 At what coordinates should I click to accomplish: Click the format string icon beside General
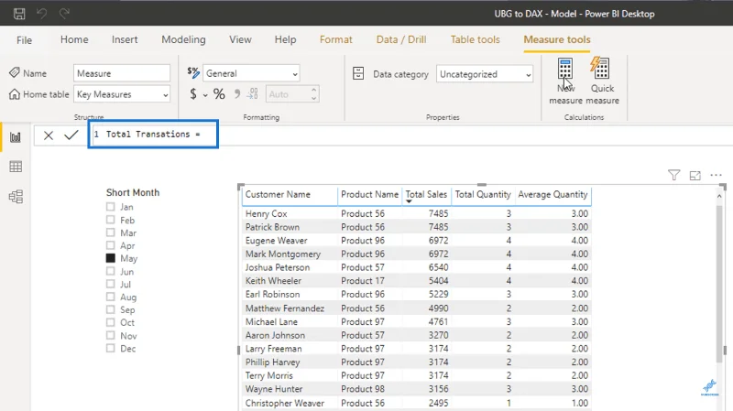[193, 72]
